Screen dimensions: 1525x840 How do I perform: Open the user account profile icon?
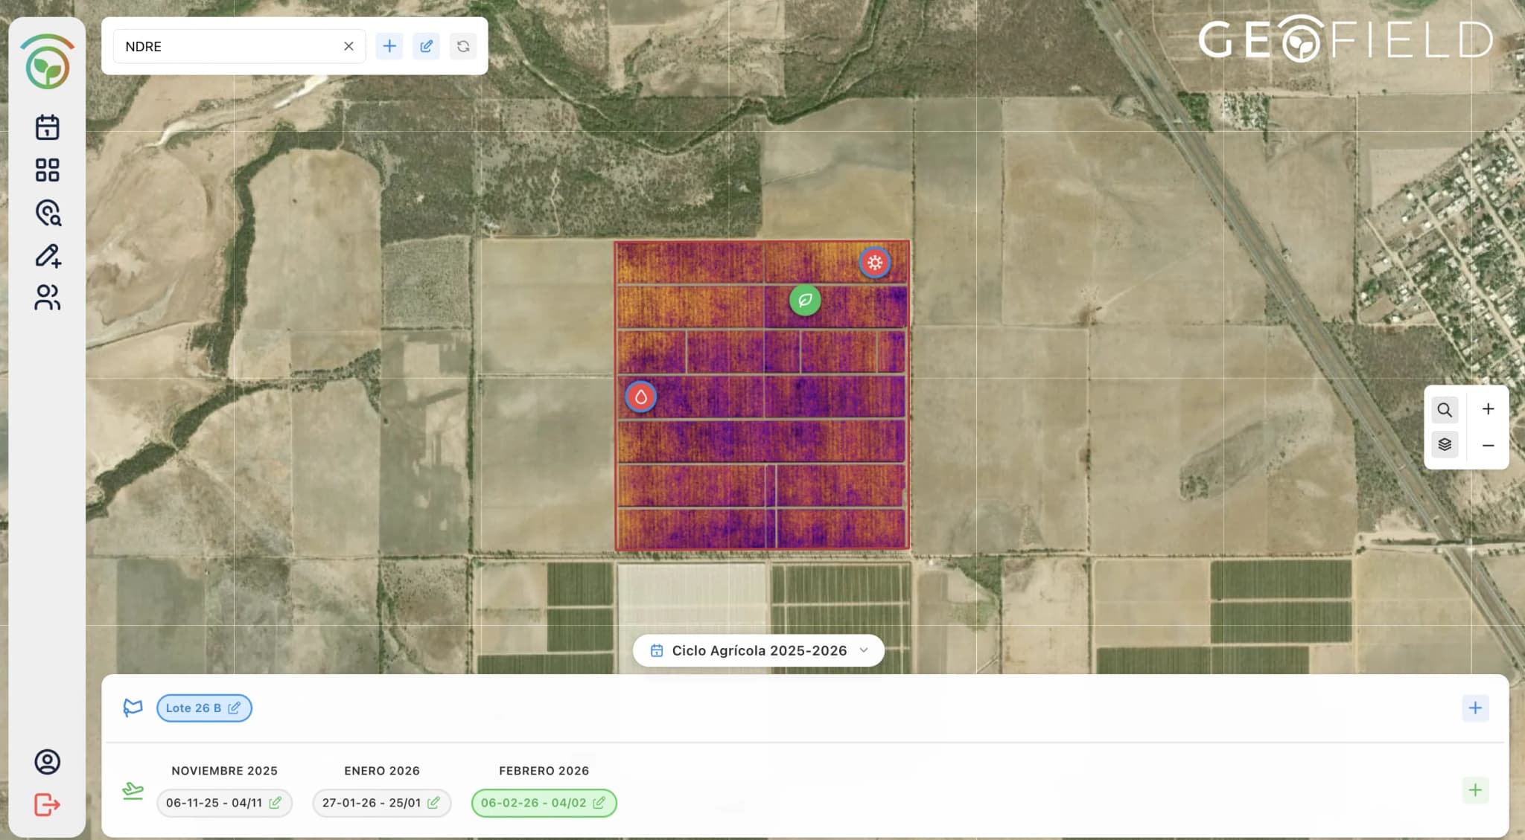(x=46, y=761)
